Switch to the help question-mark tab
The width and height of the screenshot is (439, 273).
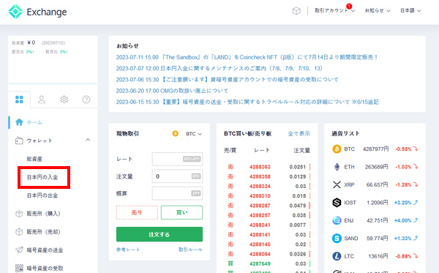pos(86,100)
